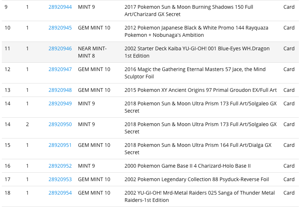This screenshot has width=300, height=207.
Task: Select GEM MINT 10 grade for cert 28920954
Action: [94, 193]
